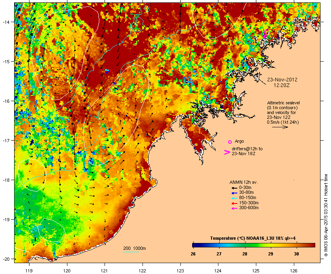Click the colorbar tick label 27

click(x=219, y=254)
